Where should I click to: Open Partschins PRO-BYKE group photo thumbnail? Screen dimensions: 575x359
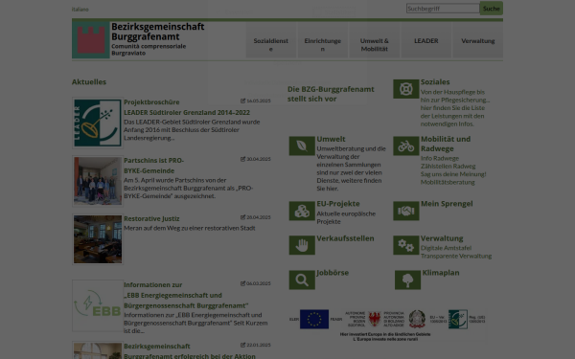[x=98, y=181]
